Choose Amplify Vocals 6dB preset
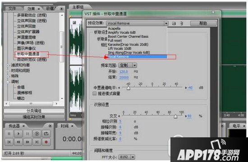248x162 pixels. (121, 32)
